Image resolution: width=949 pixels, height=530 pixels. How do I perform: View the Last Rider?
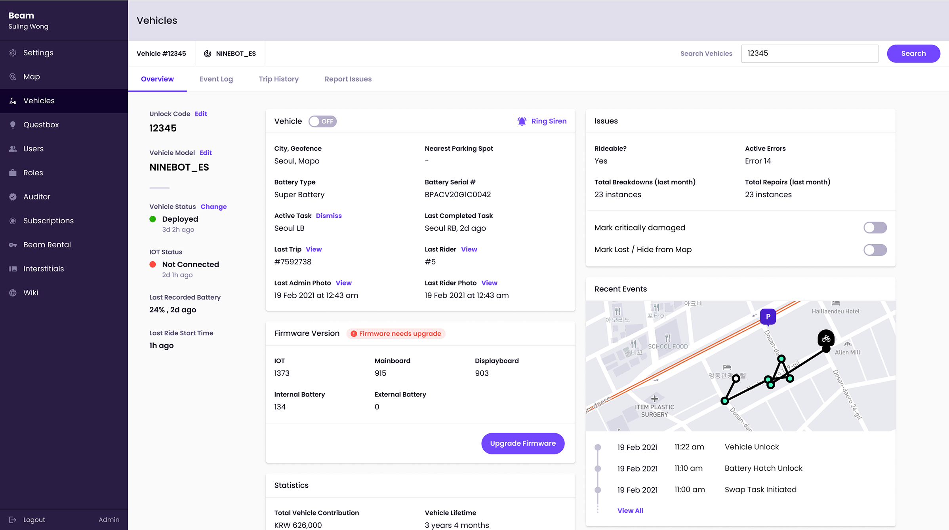click(x=469, y=249)
